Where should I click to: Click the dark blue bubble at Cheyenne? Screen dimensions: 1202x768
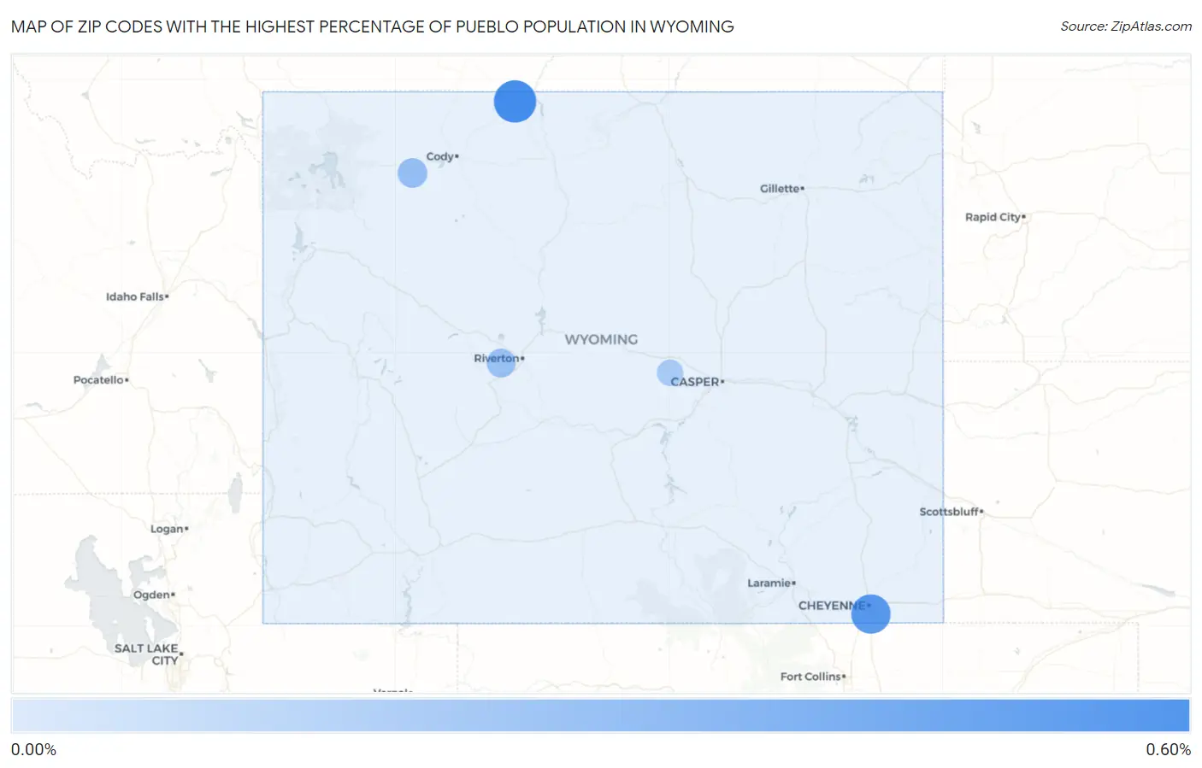(870, 613)
